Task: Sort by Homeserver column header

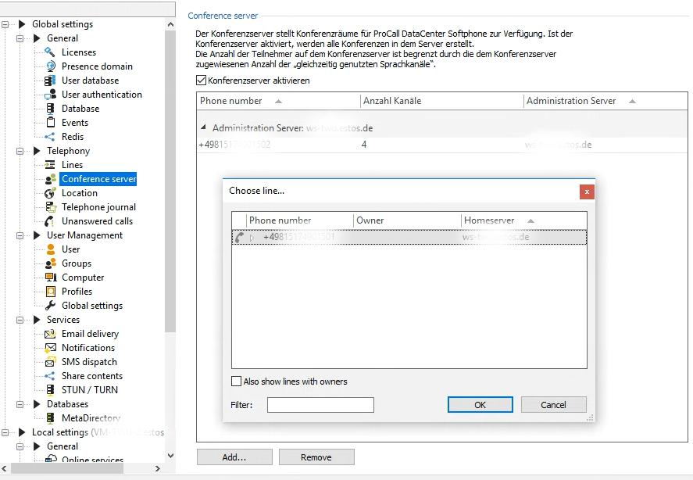Action: point(489,220)
